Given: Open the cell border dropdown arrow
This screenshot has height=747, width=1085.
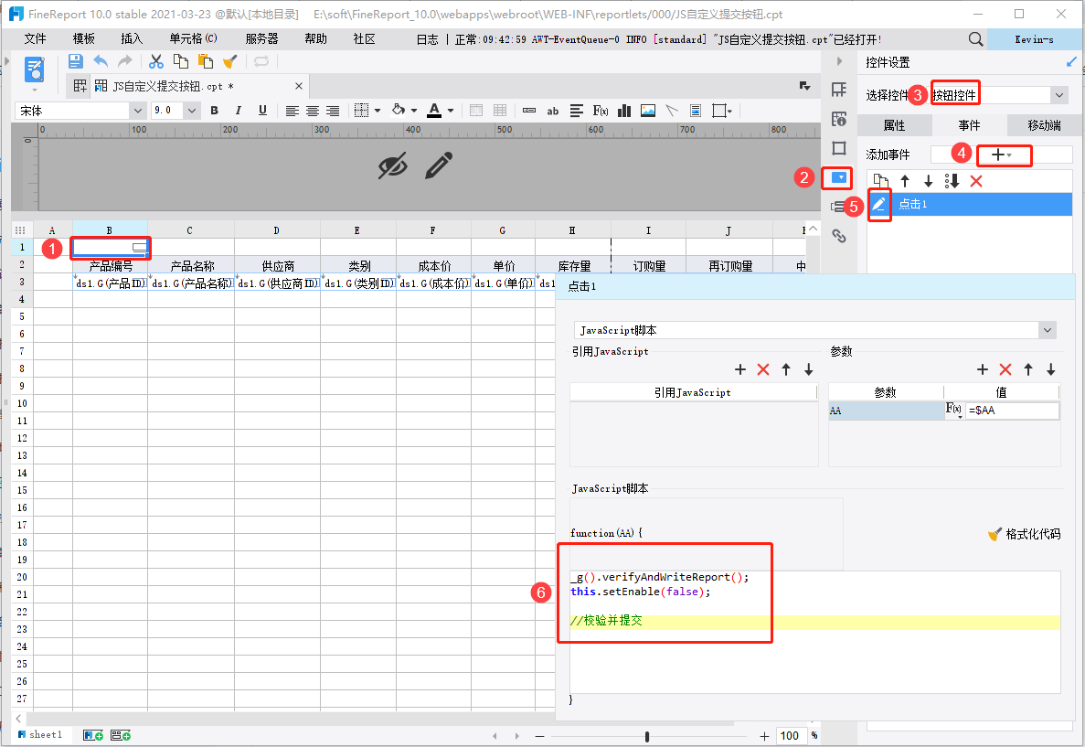Looking at the screenshot, I should point(378,111).
